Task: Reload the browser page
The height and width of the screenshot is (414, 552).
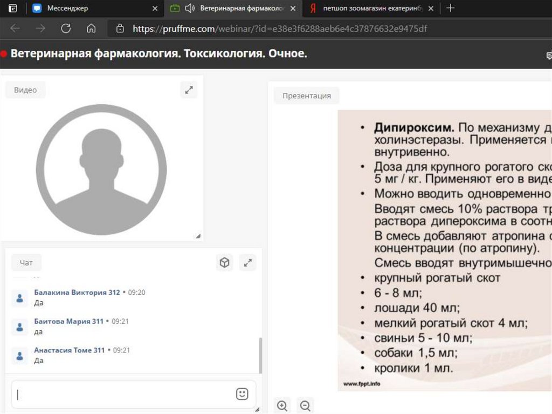Action: tap(66, 29)
